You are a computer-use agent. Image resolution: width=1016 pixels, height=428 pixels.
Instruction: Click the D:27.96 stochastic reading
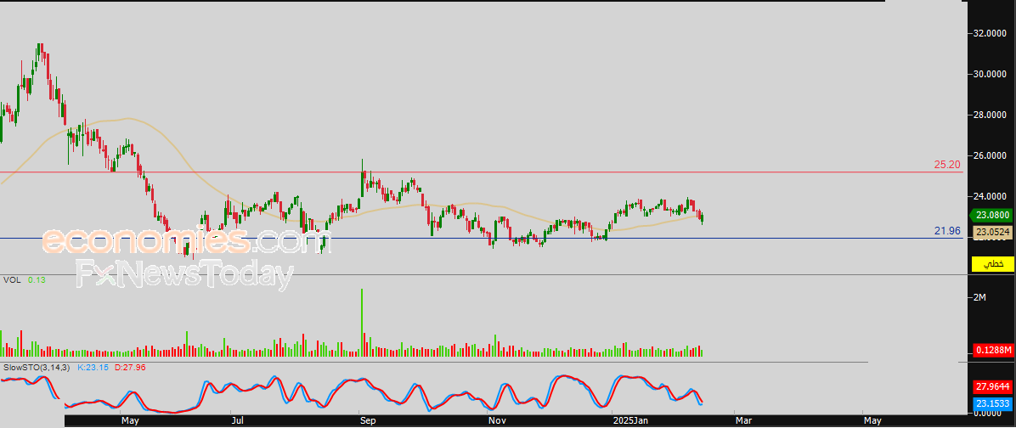(x=130, y=367)
